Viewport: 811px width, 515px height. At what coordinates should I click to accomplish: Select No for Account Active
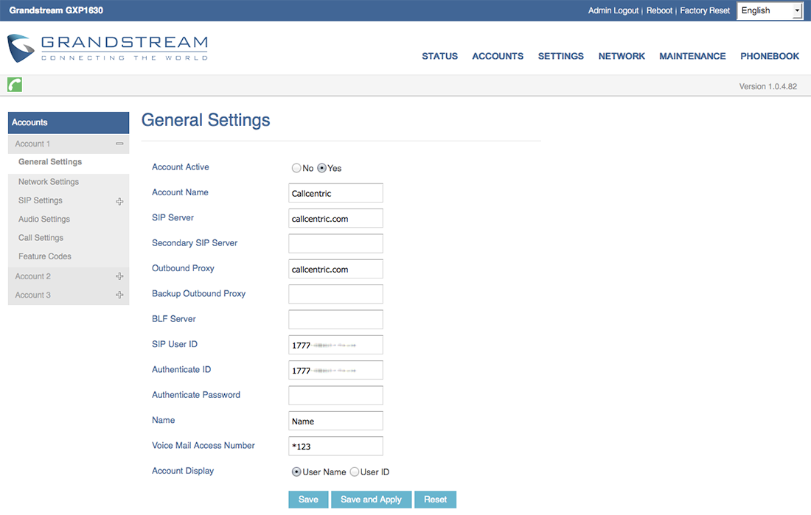pyautogui.click(x=296, y=168)
